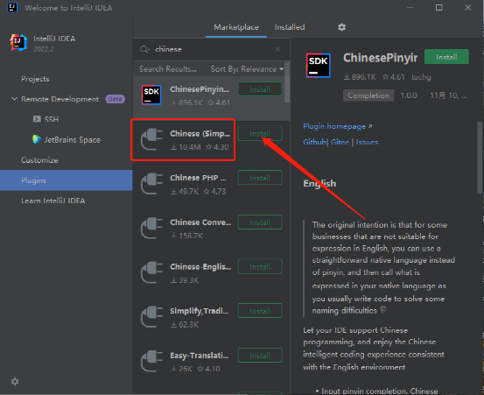Click the IntelliJ IDEA logo in sidebar
484x395 pixels.
(x=18, y=43)
